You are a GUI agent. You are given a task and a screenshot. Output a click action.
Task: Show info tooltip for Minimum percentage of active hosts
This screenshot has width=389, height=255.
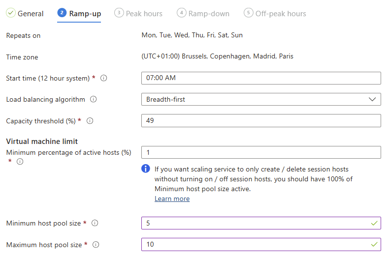(x=20, y=162)
